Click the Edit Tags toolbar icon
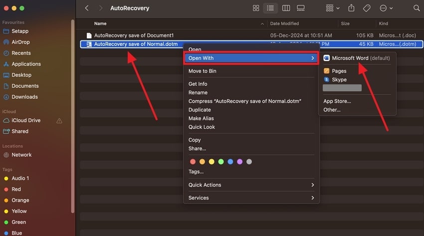This screenshot has width=424, height=236. tap(367, 8)
